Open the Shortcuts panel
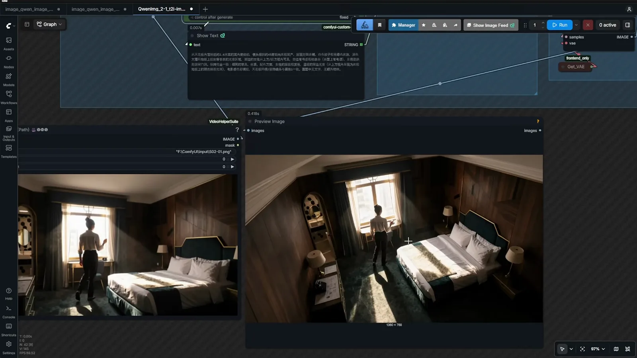This screenshot has width=637, height=358. click(x=8, y=330)
